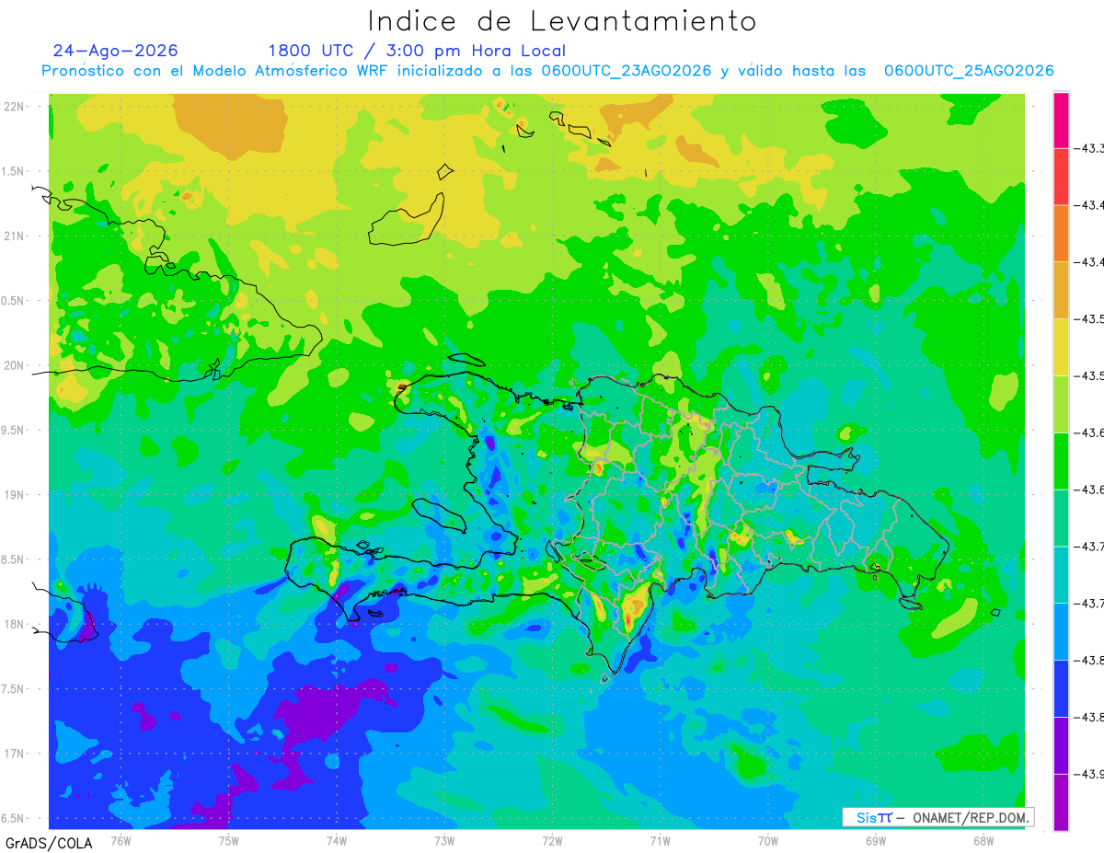Click the '0600UTC_23AGO2026' initialization time
The height and width of the screenshot is (853, 1104).
click(627, 71)
